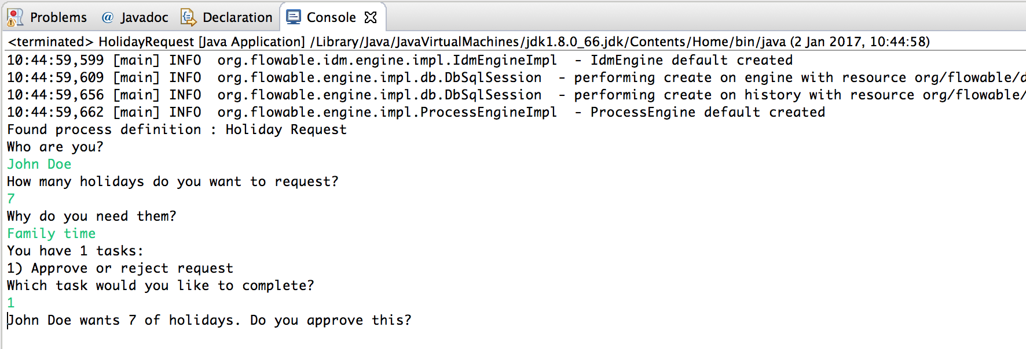Click the 'Approve or reject request' task line
This screenshot has width=1026, height=349.
tap(120, 268)
